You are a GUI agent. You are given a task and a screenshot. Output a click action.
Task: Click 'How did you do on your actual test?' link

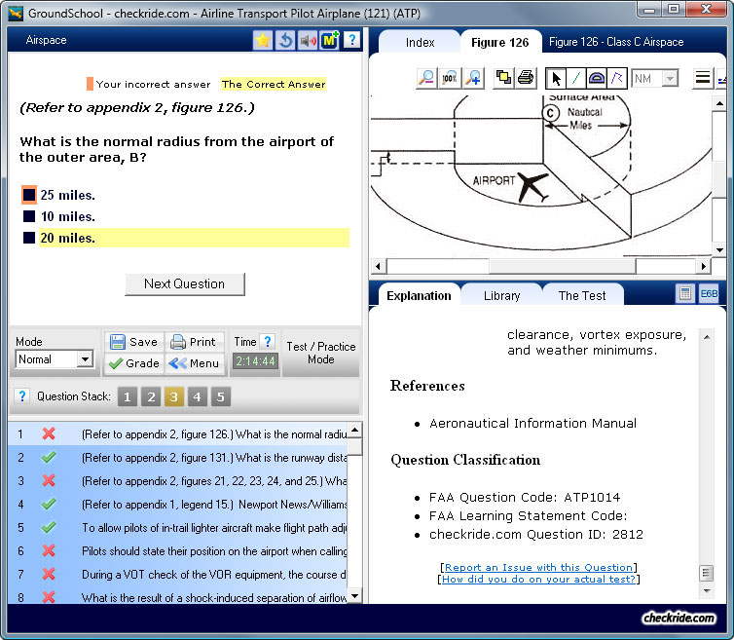tap(538, 579)
